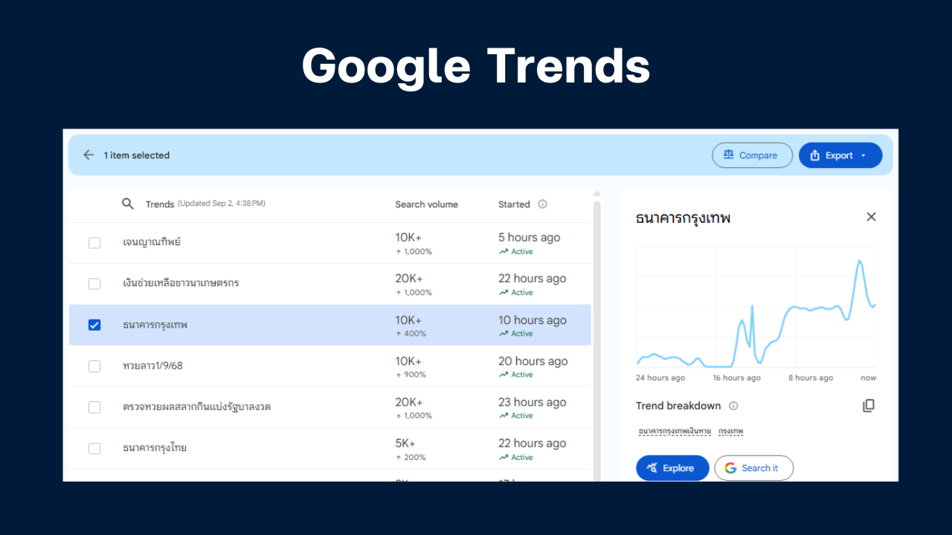Screen dimensions: 952x535
Task: Click the Explore button
Action: click(x=672, y=468)
